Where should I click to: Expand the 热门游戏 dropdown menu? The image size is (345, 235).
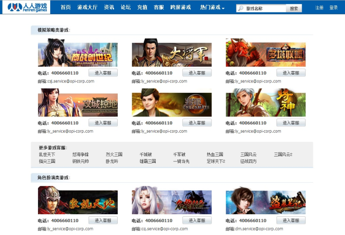212,7
